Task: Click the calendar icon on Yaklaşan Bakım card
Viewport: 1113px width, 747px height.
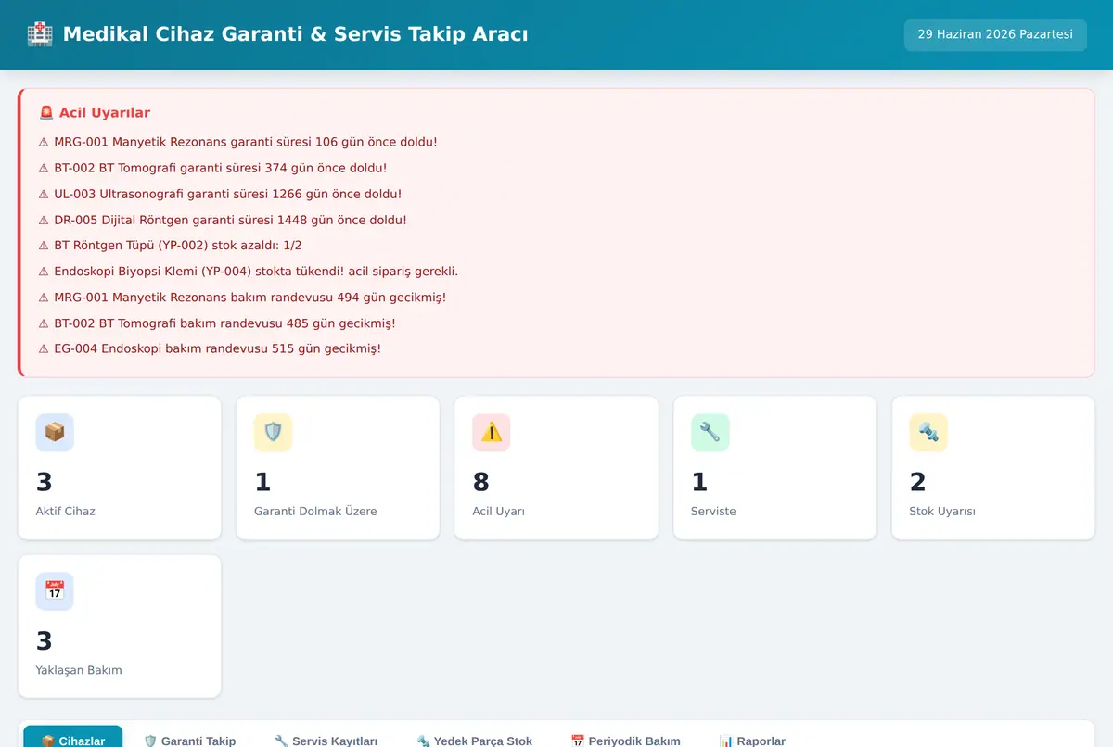Action: pos(55,591)
